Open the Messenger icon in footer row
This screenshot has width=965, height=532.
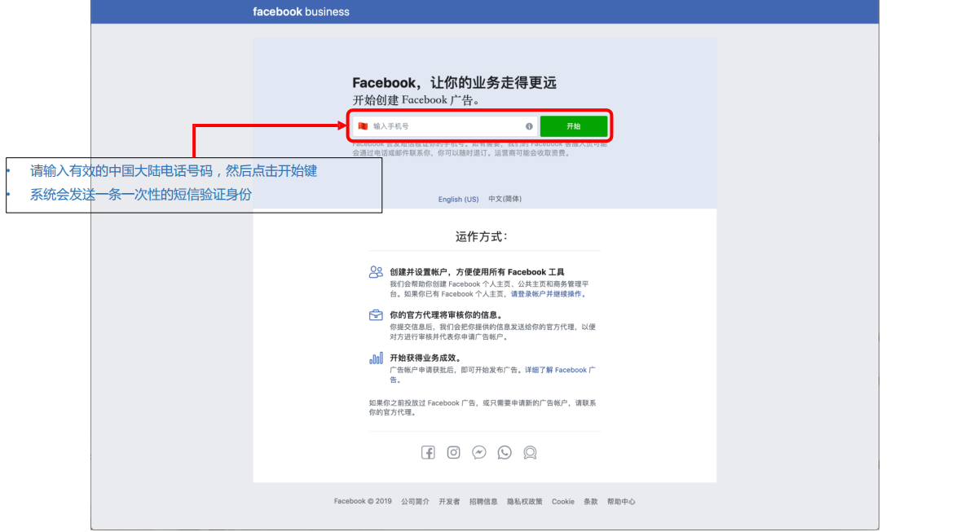click(478, 453)
